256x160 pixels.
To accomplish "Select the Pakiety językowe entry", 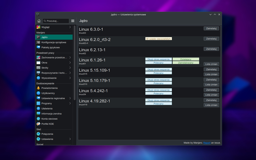I will click(54, 47).
